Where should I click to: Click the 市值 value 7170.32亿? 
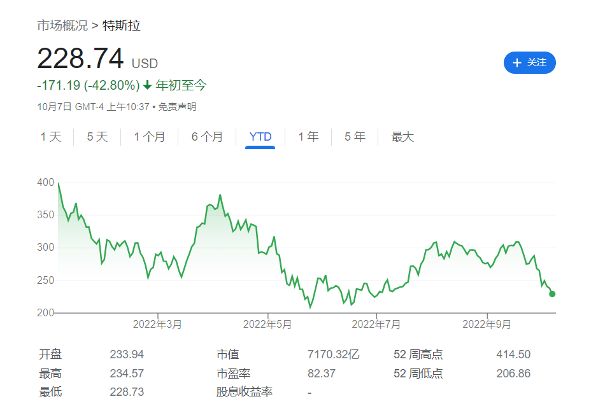(333, 354)
